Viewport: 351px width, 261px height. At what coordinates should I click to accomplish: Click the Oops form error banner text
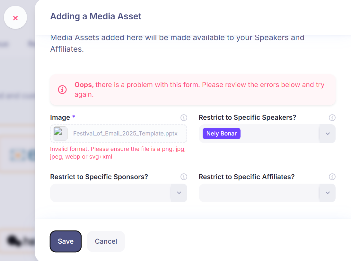click(x=199, y=90)
